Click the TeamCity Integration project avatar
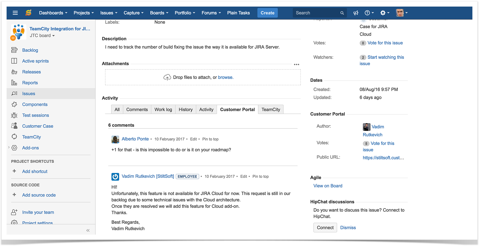The height and width of the screenshot is (247, 481). pyautogui.click(x=18, y=32)
